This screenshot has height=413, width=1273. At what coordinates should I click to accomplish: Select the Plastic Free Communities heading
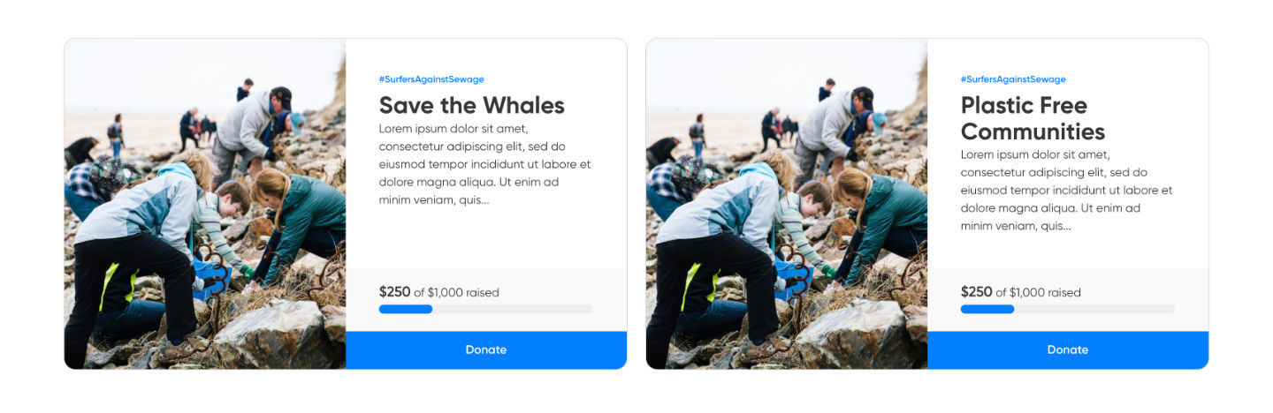coord(1033,118)
